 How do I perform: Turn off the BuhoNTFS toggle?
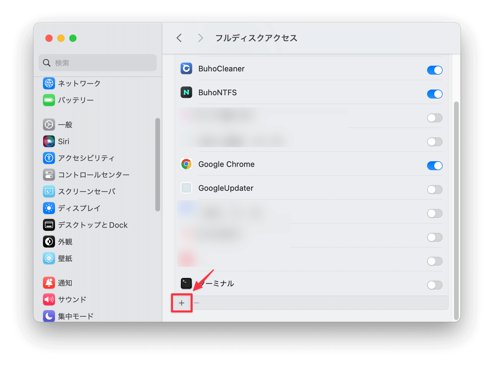coord(435,94)
